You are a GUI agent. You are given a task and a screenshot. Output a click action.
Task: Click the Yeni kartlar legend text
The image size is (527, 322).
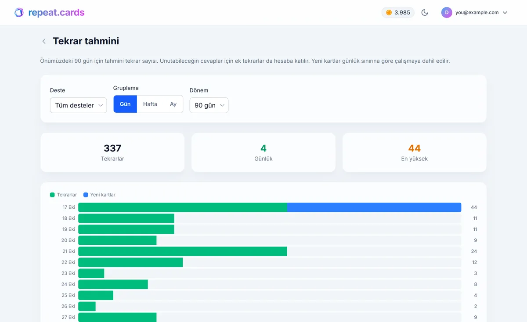[103, 195]
